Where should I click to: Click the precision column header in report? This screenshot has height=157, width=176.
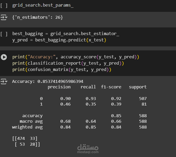pyautogui.click(x=59, y=87)
